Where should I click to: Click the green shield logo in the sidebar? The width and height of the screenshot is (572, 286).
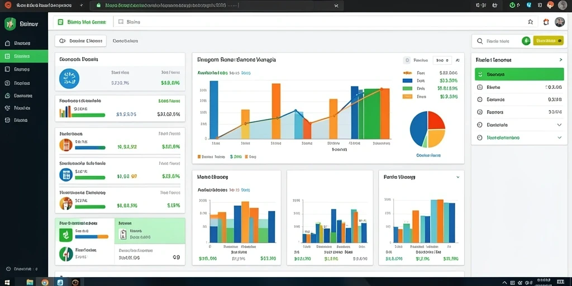pyautogui.click(x=10, y=24)
